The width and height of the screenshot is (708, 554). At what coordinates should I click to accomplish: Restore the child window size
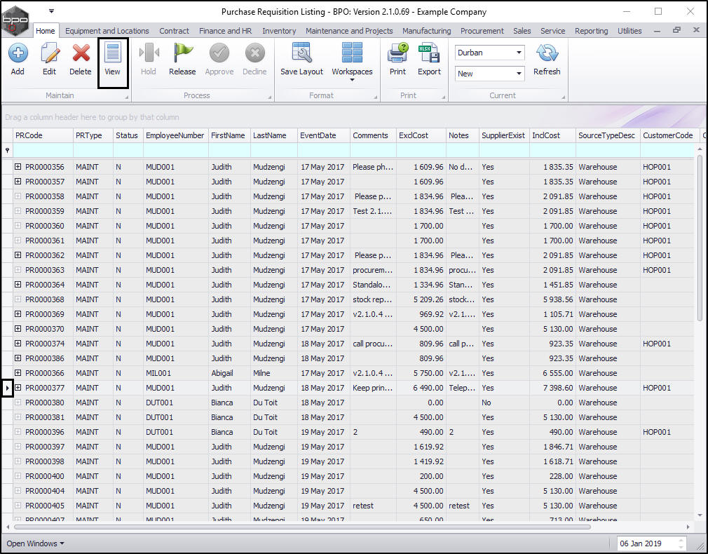(676, 30)
